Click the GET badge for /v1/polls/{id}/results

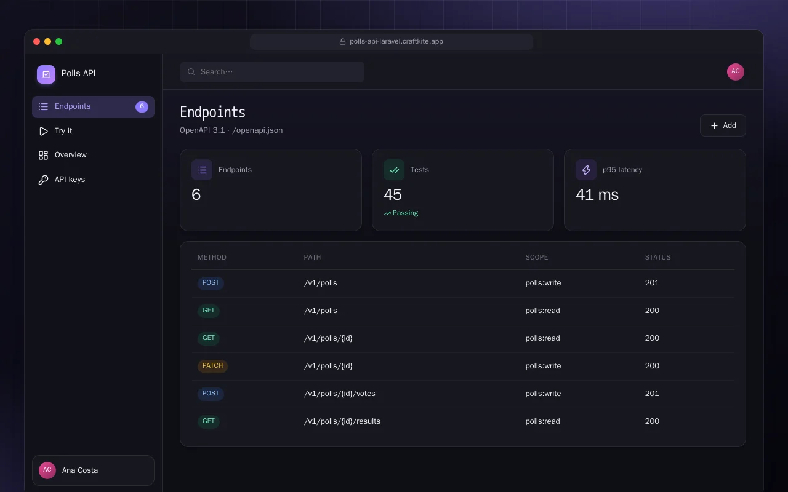[209, 421]
